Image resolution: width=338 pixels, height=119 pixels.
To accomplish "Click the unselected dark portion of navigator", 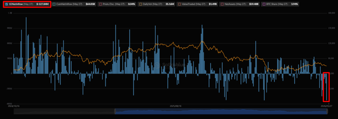I will click(x=64, y=111).
